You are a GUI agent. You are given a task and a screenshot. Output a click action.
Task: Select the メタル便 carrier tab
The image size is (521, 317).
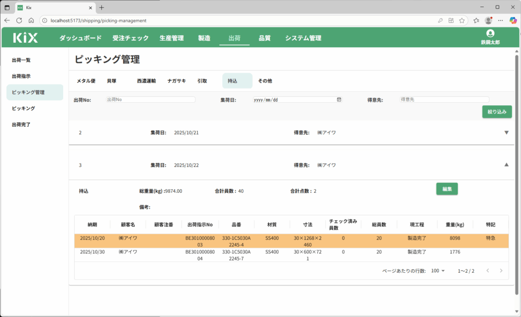86,81
